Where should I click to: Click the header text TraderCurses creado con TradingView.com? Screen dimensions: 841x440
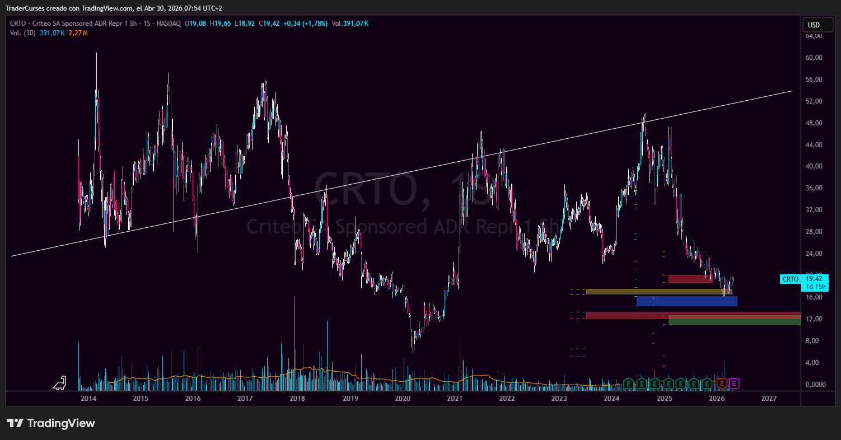(70, 8)
